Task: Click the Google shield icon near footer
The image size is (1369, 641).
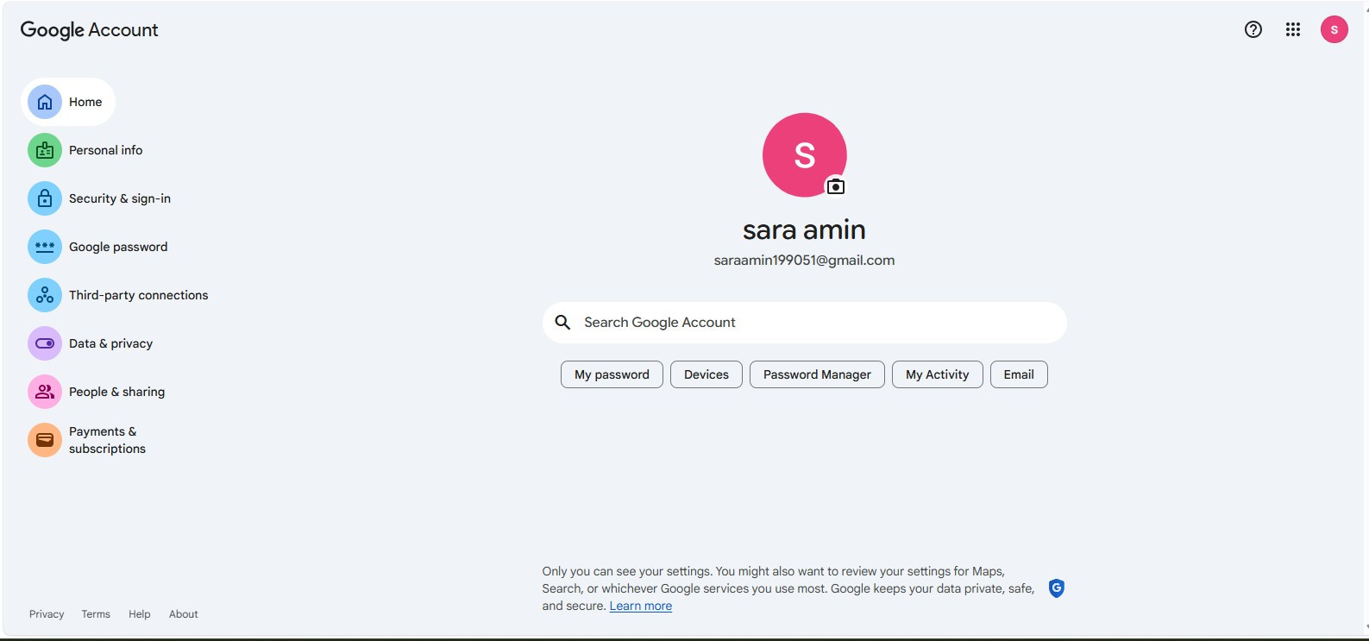Action: pos(1057,588)
